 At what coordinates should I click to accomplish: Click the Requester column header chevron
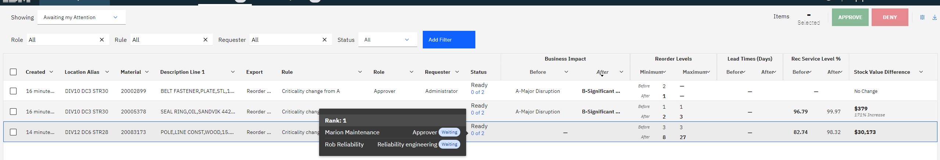457,72
